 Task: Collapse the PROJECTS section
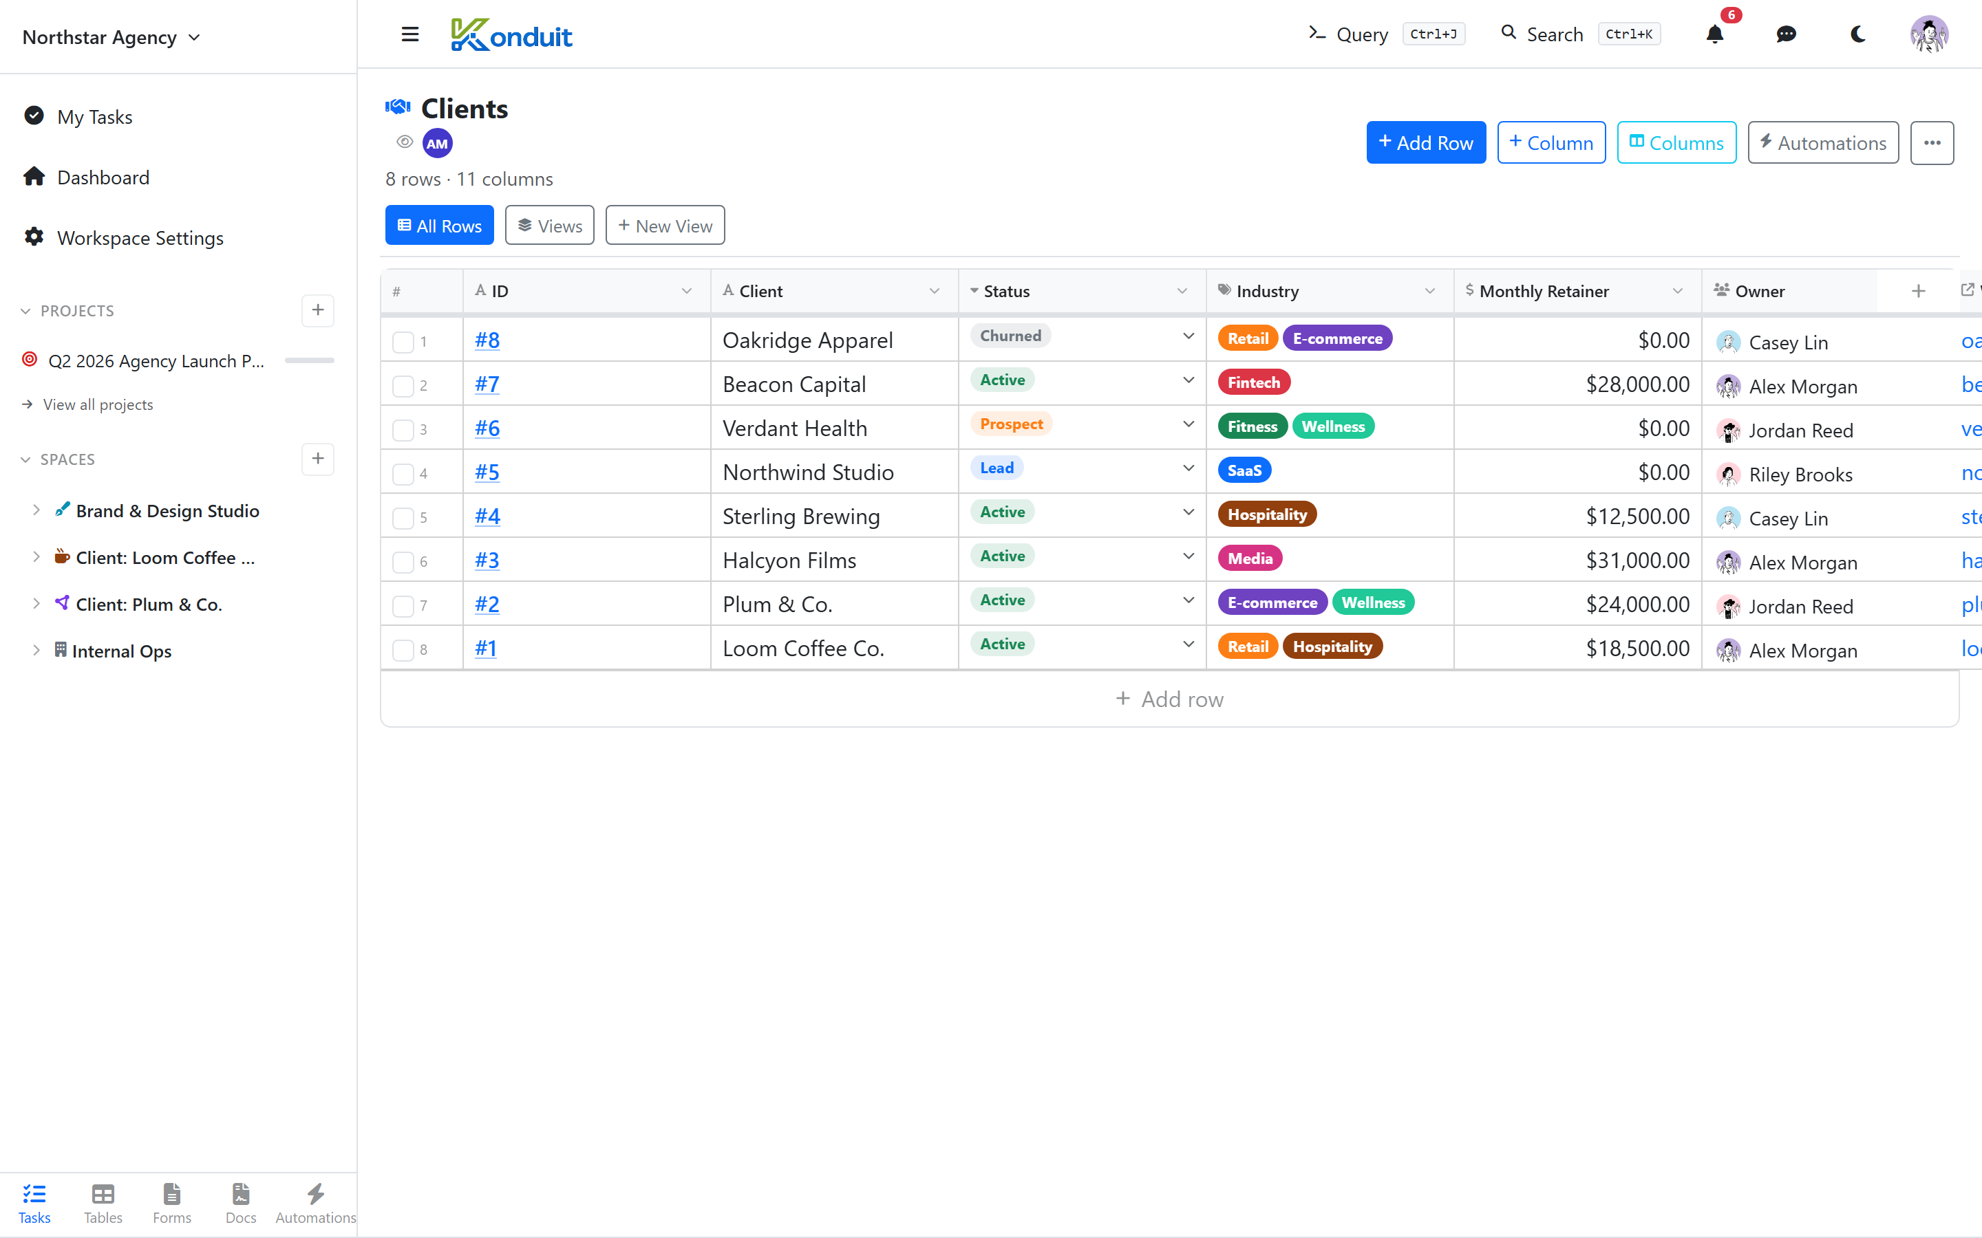[25, 311]
